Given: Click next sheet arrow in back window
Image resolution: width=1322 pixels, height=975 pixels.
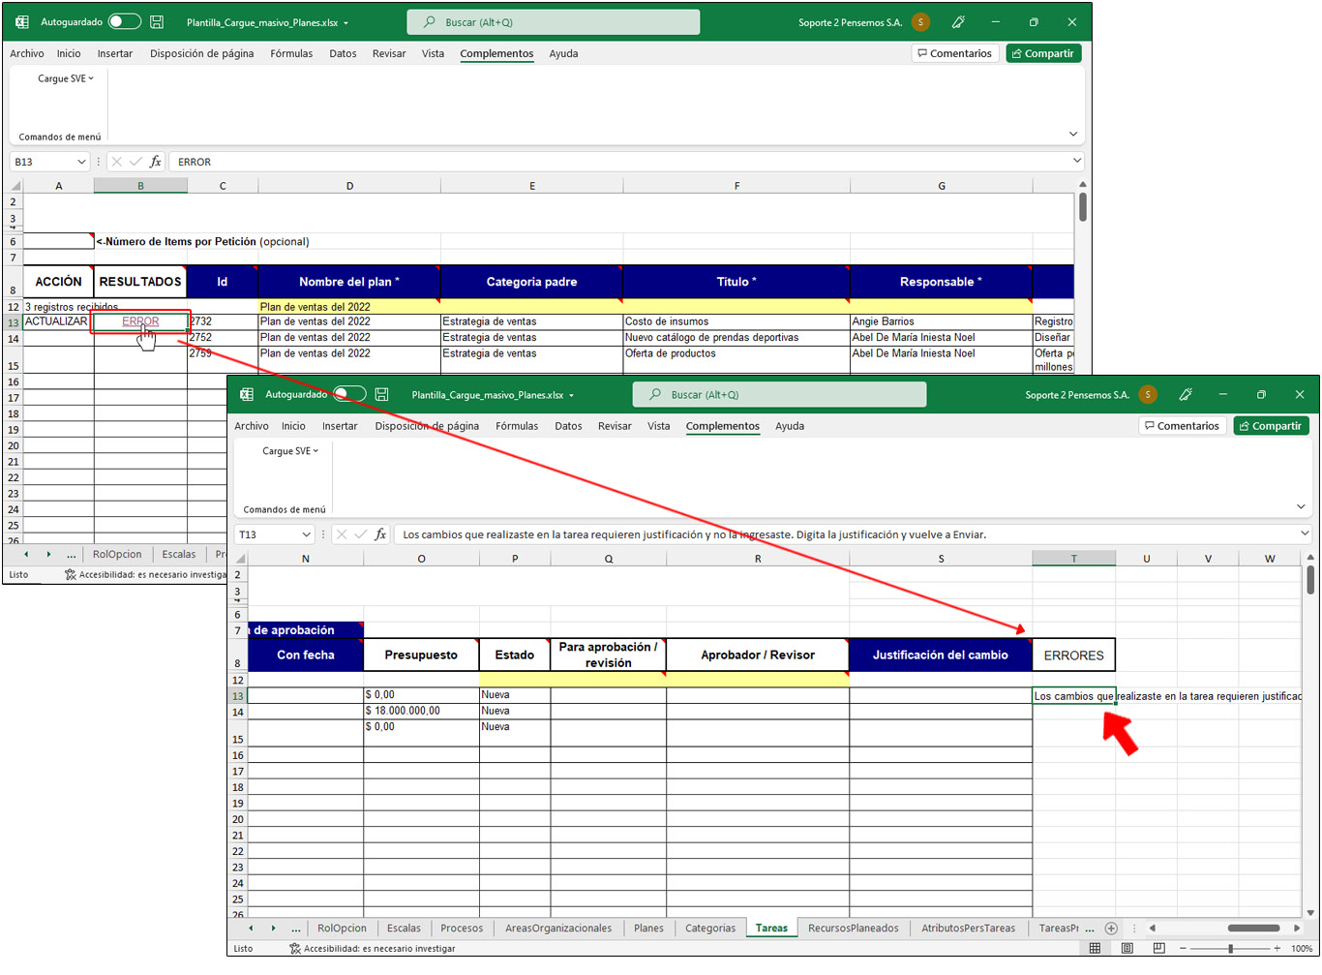Looking at the screenshot, I should click(48, 554).
